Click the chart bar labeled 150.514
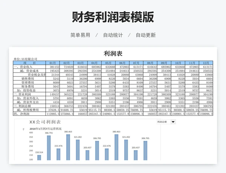 click(x=39, y=158)
